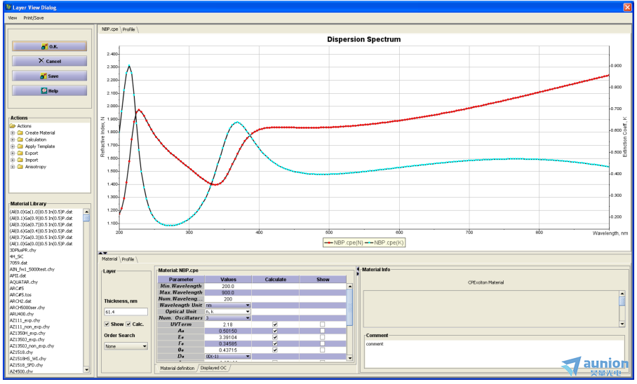
Task: Expand the Import tree node
Action: 13,160
